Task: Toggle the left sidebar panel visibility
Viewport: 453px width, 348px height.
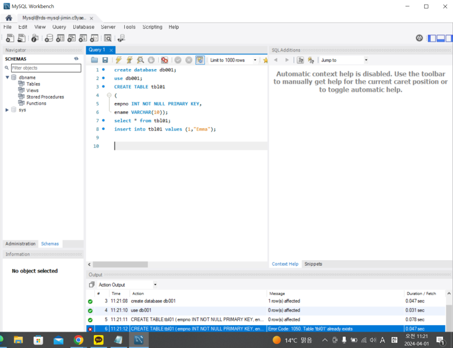Action: tap(432, 38)
